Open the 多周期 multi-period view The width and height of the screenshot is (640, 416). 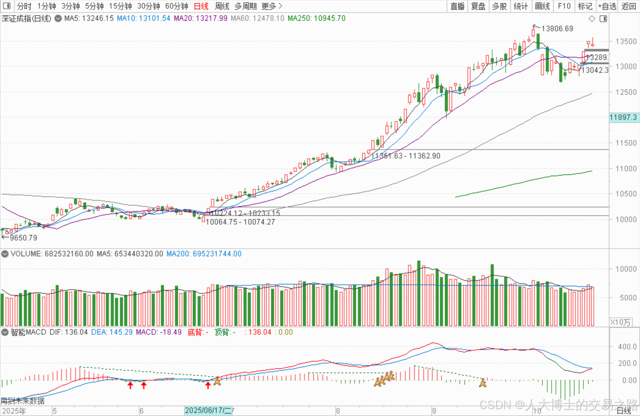point(246,6)
